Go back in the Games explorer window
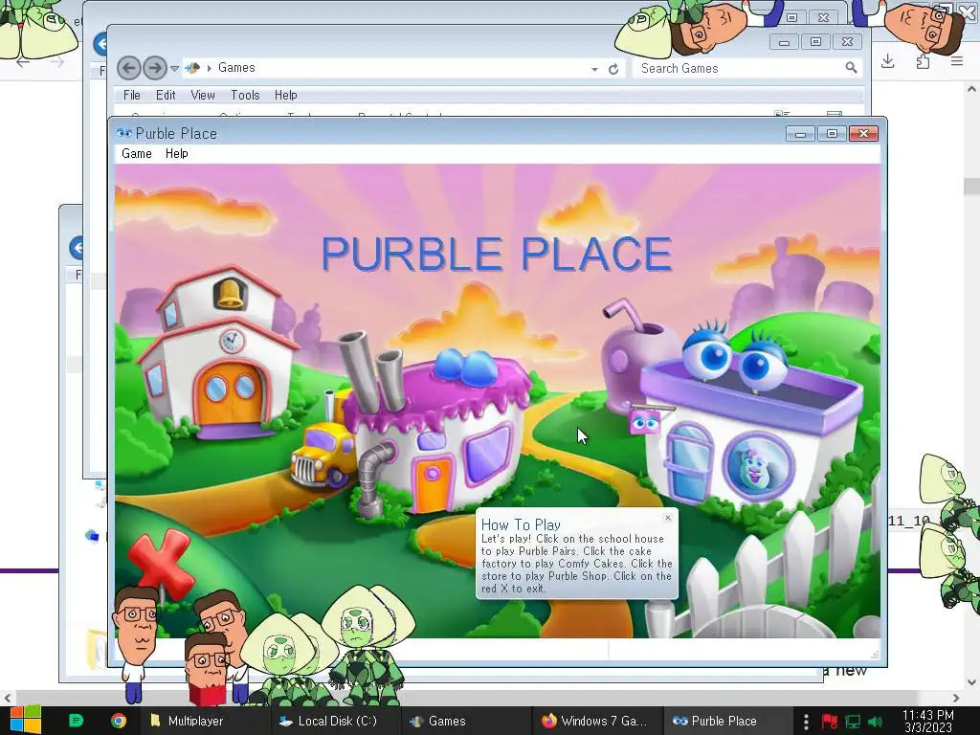The image size is (980, 735). pyautogui.click(x=129, y=68)
